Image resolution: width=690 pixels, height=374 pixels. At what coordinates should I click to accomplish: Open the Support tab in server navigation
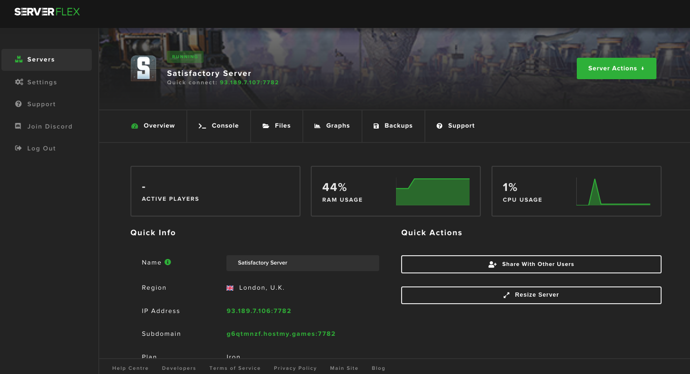click(x=456, y=126)
